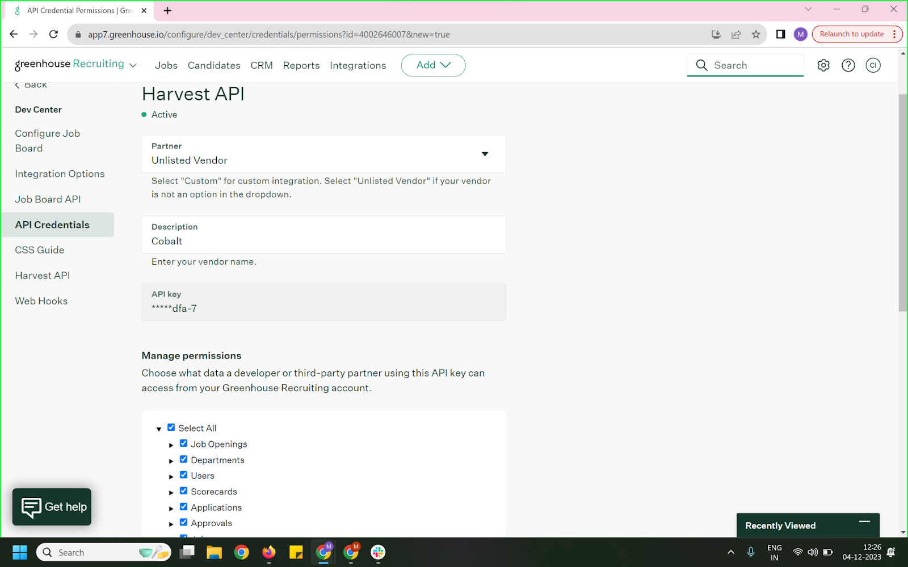Screen dimensions: 908x567
Task: Click the browser address bar URL
Action: pyautogui.click(x=269, y=35)
